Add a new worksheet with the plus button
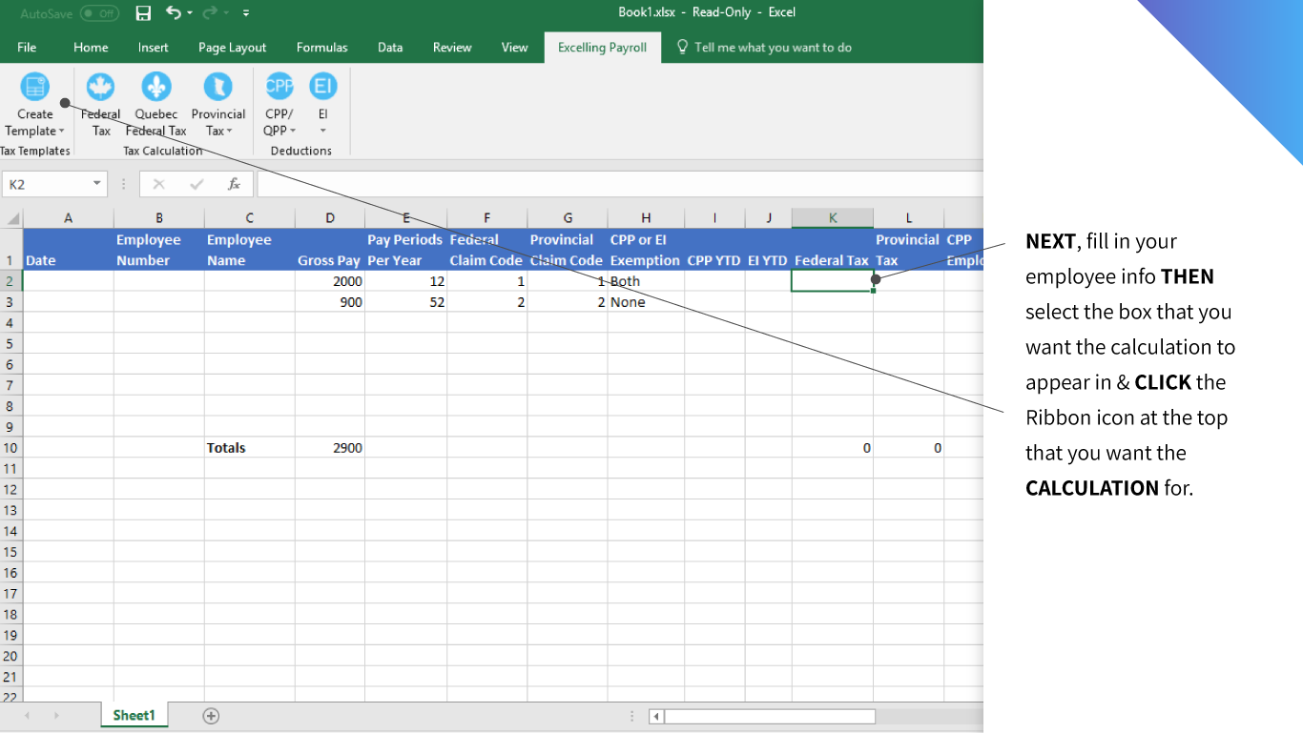 (x=211, y=715)
